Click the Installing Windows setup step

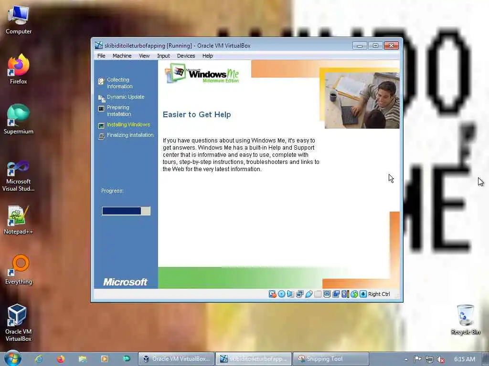(x=128, y=124)
